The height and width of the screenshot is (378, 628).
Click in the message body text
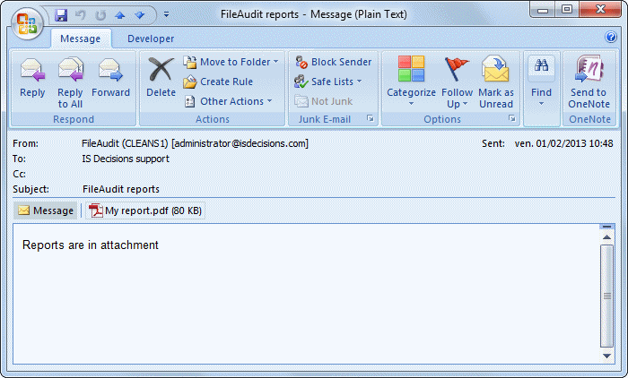(x=91, y=245)
